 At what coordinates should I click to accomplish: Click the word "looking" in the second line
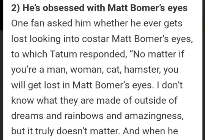[45, 39]
